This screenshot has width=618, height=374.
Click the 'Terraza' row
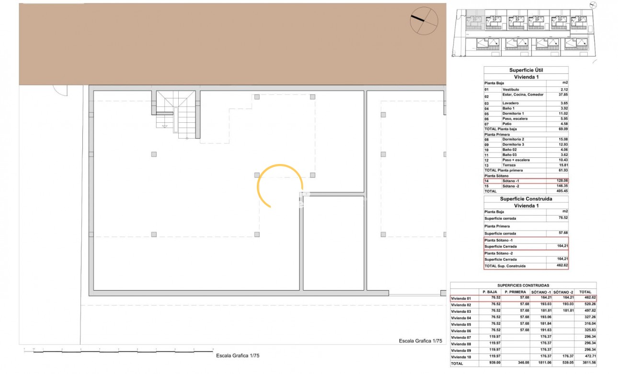click(x=526, y=165)
